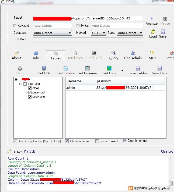The height and width of the screenshot is (192, 174).
Task: Click the Get Columns icon
Action: (88, 68)
